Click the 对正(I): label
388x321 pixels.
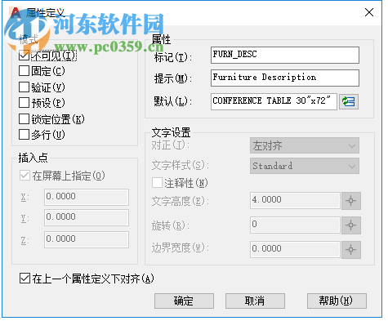(171, 145)
